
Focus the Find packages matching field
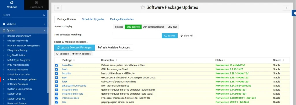137,35
